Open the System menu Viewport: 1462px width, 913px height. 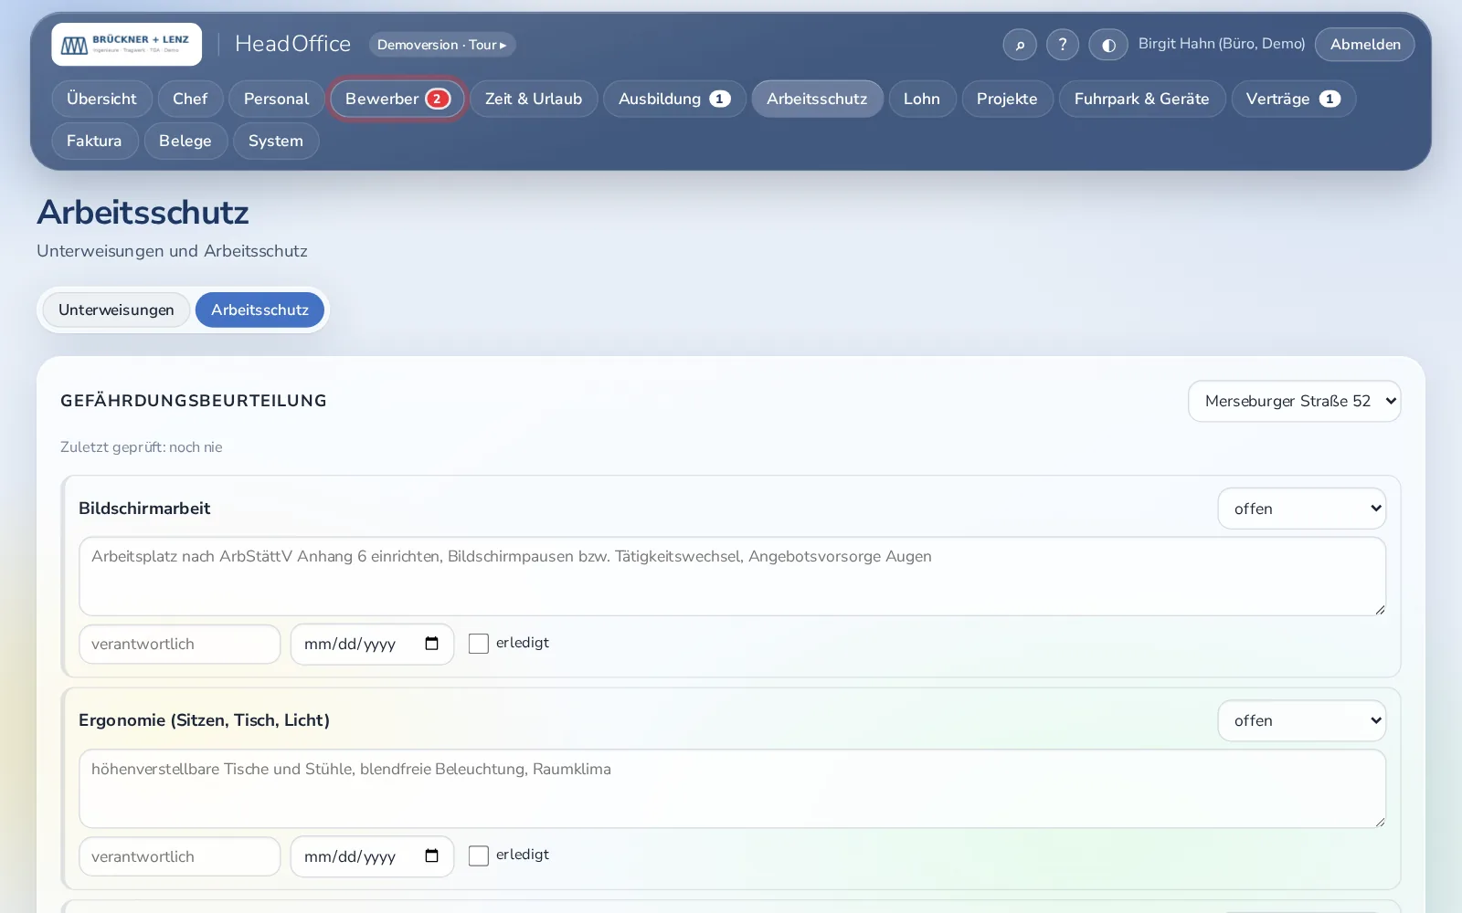[276, 141]
